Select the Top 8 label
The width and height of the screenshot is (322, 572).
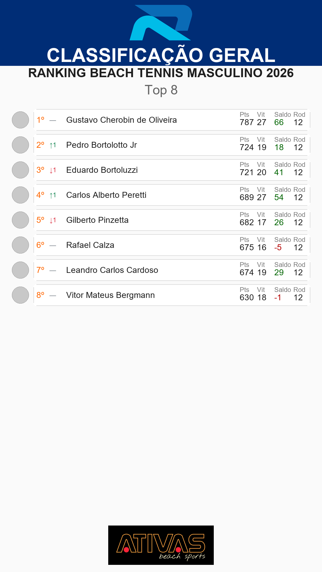click(161, 90)
